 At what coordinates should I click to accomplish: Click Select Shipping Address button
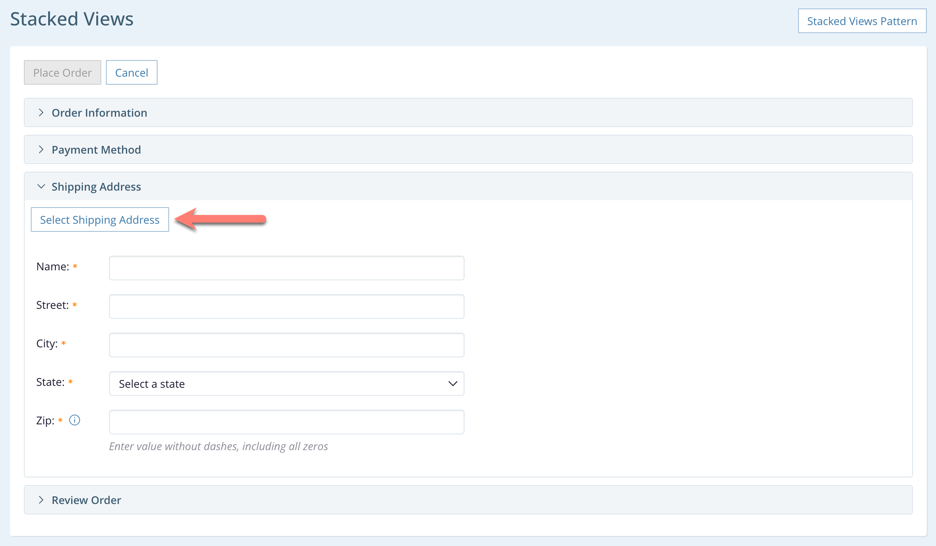[100, 219]
